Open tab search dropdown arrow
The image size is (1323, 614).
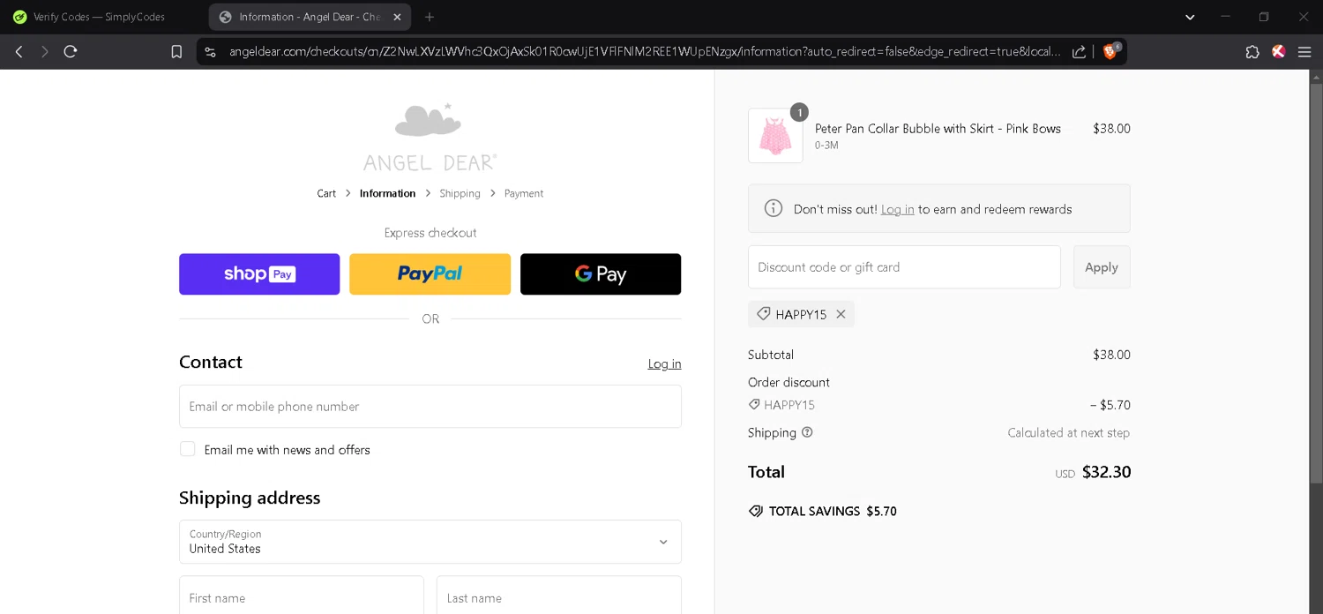(1190, 17)
